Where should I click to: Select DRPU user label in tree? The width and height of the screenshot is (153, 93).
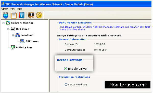32,41
